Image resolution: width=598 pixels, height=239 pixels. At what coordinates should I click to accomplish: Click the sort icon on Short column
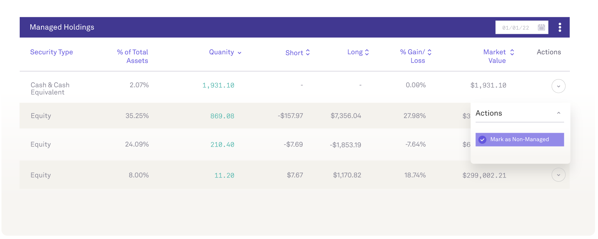pyautogui.click(x=308, y=53)
